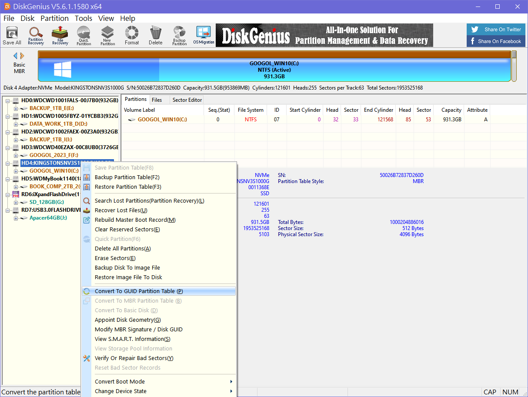The height and width of the screenshot is (397, 528).
Task: Expand the BACKUP_1TB_E(E:) partition node
Action: pos(16,108)
